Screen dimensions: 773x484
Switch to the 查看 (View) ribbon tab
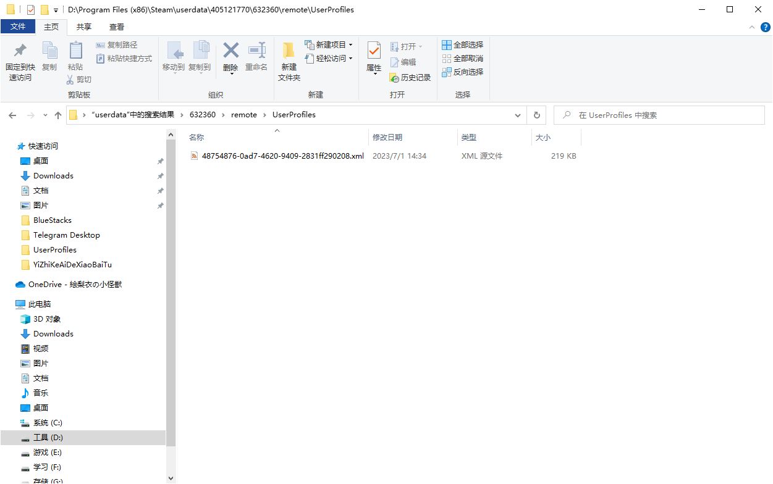click(116, 27)
